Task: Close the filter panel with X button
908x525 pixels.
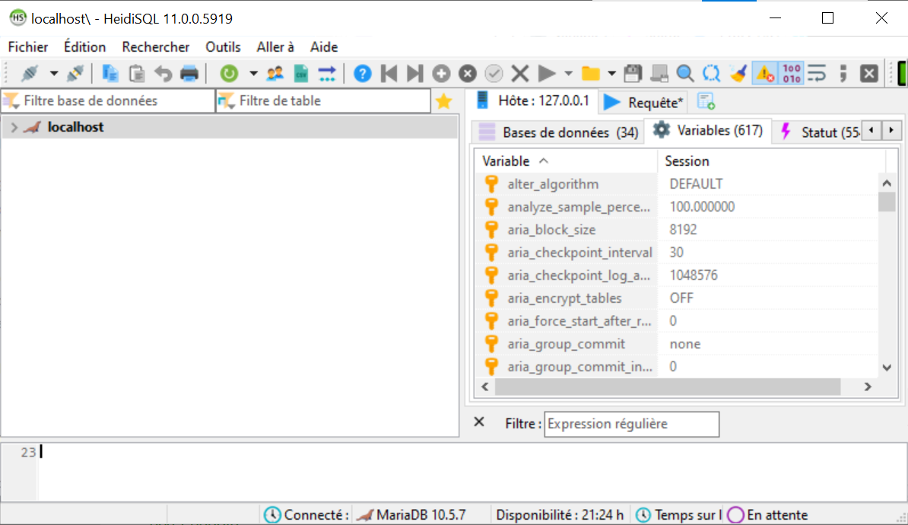Action: [x=479, y=422]
